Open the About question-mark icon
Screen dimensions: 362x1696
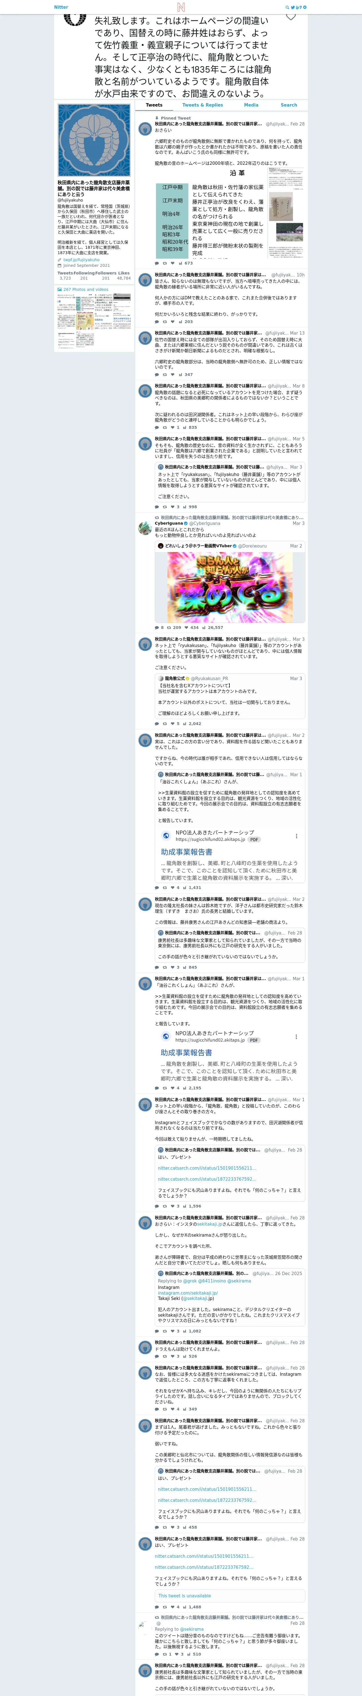coord(301,7)
